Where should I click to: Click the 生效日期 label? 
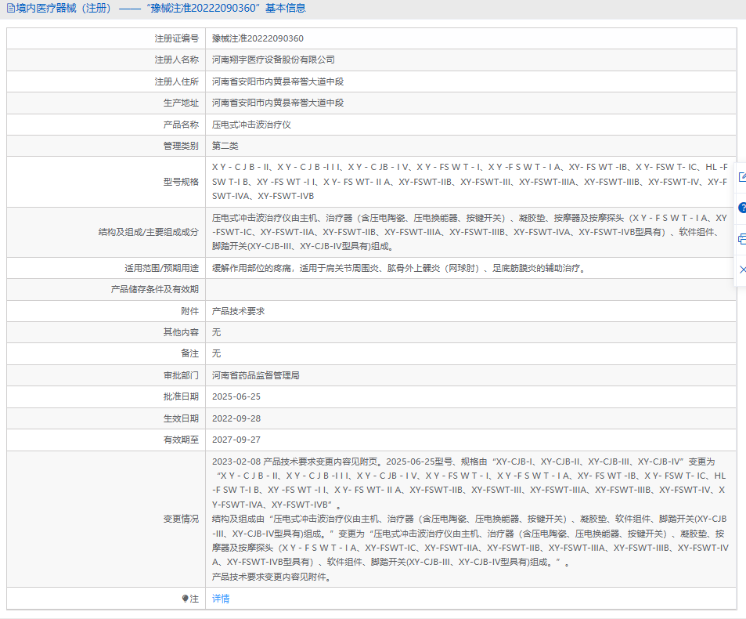pos(181,418)
